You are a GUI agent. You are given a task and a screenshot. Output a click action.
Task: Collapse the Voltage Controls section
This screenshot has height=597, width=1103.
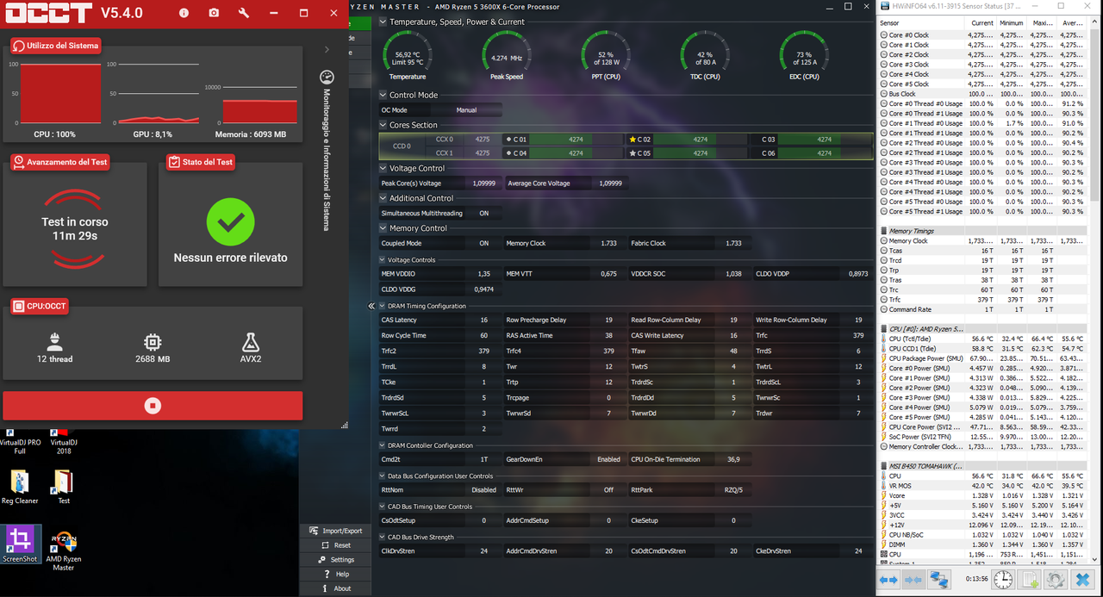point(383,259)
